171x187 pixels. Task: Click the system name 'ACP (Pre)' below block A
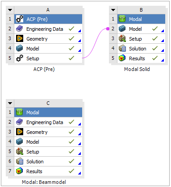(x=44, y=69)
